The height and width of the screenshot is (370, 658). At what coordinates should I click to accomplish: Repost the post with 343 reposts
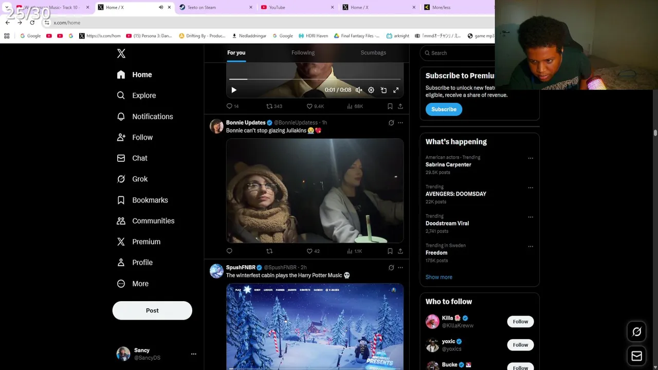274,106
